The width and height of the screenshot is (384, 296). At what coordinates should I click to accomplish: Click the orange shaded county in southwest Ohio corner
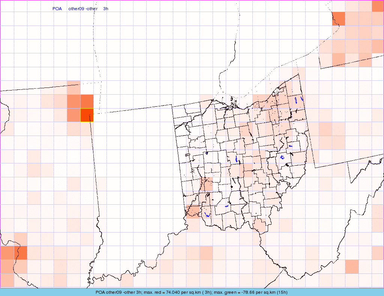(193, 211)
